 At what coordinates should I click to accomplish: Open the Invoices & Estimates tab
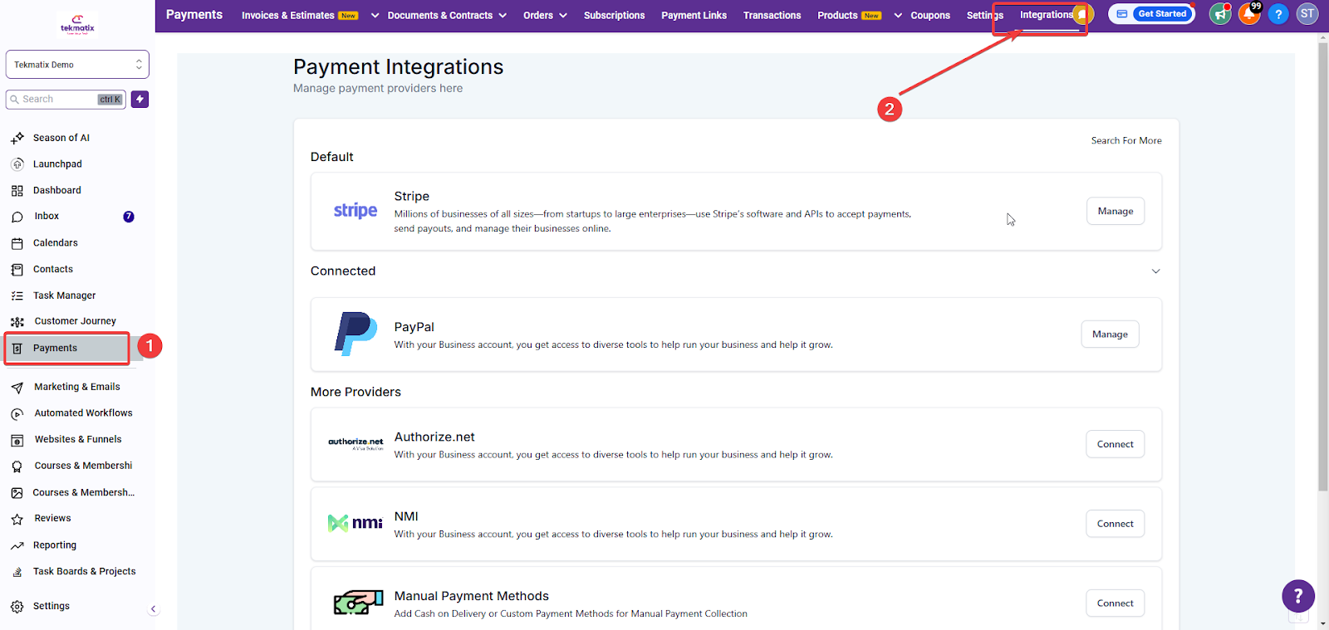point(287,15)
